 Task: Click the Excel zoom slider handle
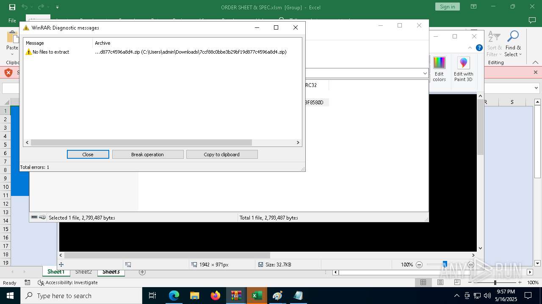tap(495, 282)
